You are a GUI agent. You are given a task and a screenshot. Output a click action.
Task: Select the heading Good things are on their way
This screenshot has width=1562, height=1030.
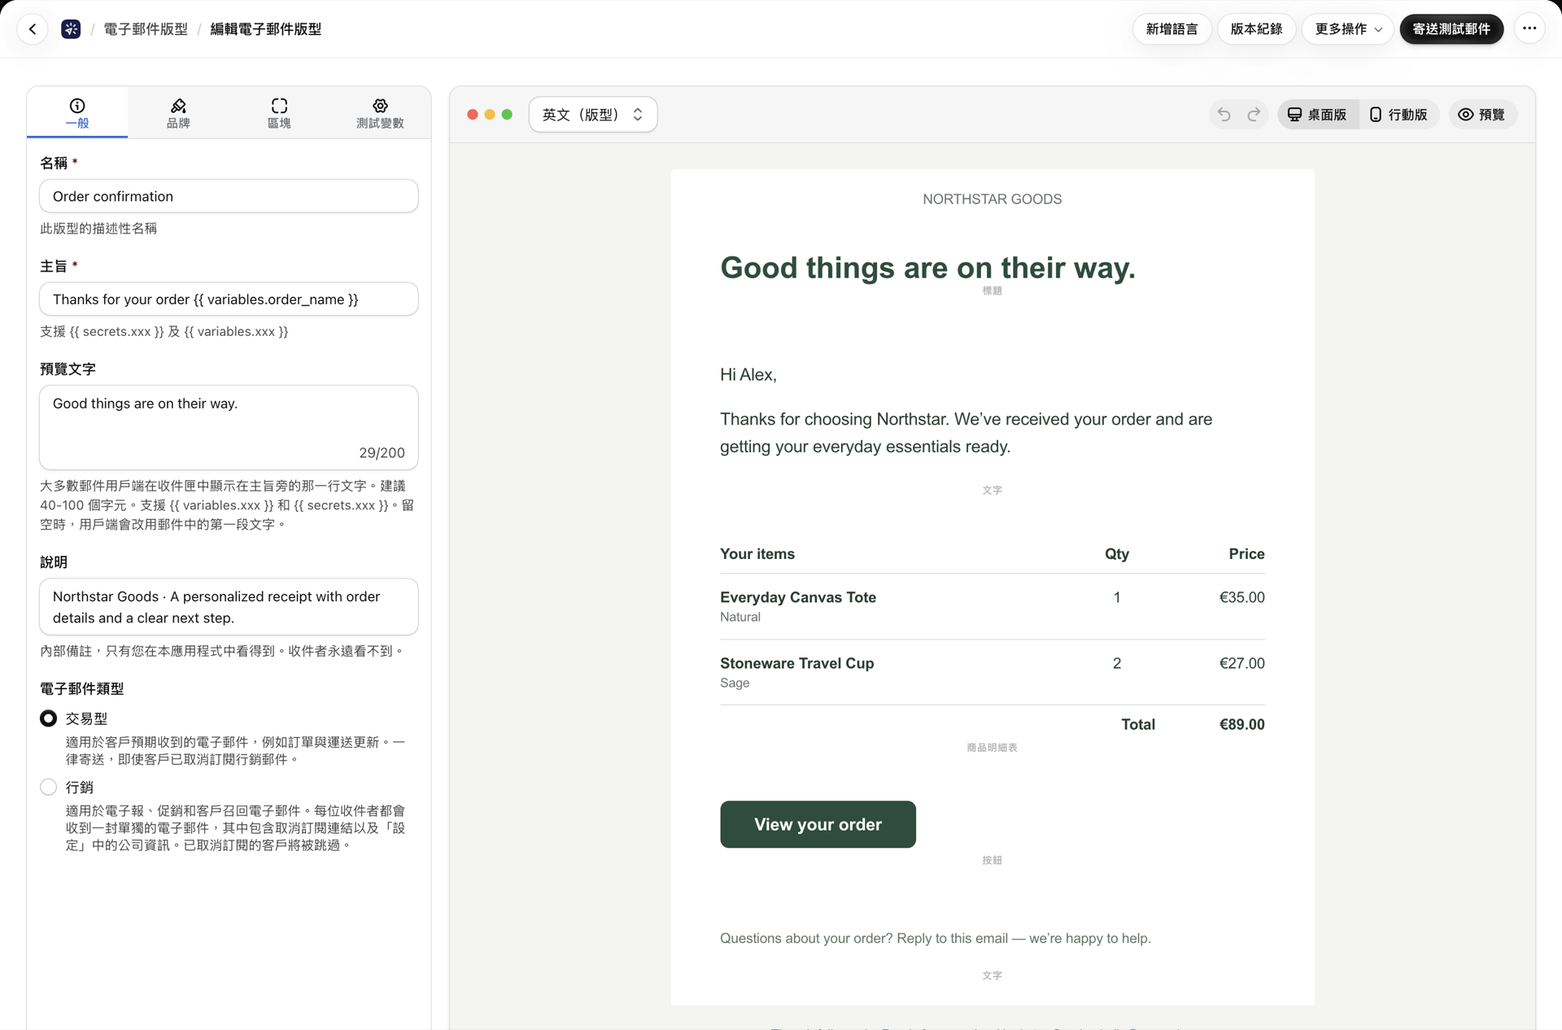(927, 268)
